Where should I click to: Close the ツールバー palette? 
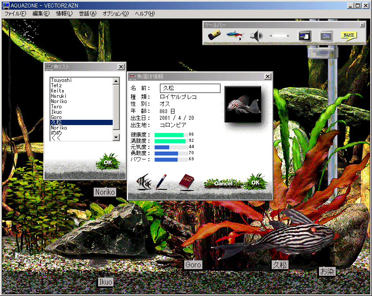pyautogui.click(x=362, y=25)
